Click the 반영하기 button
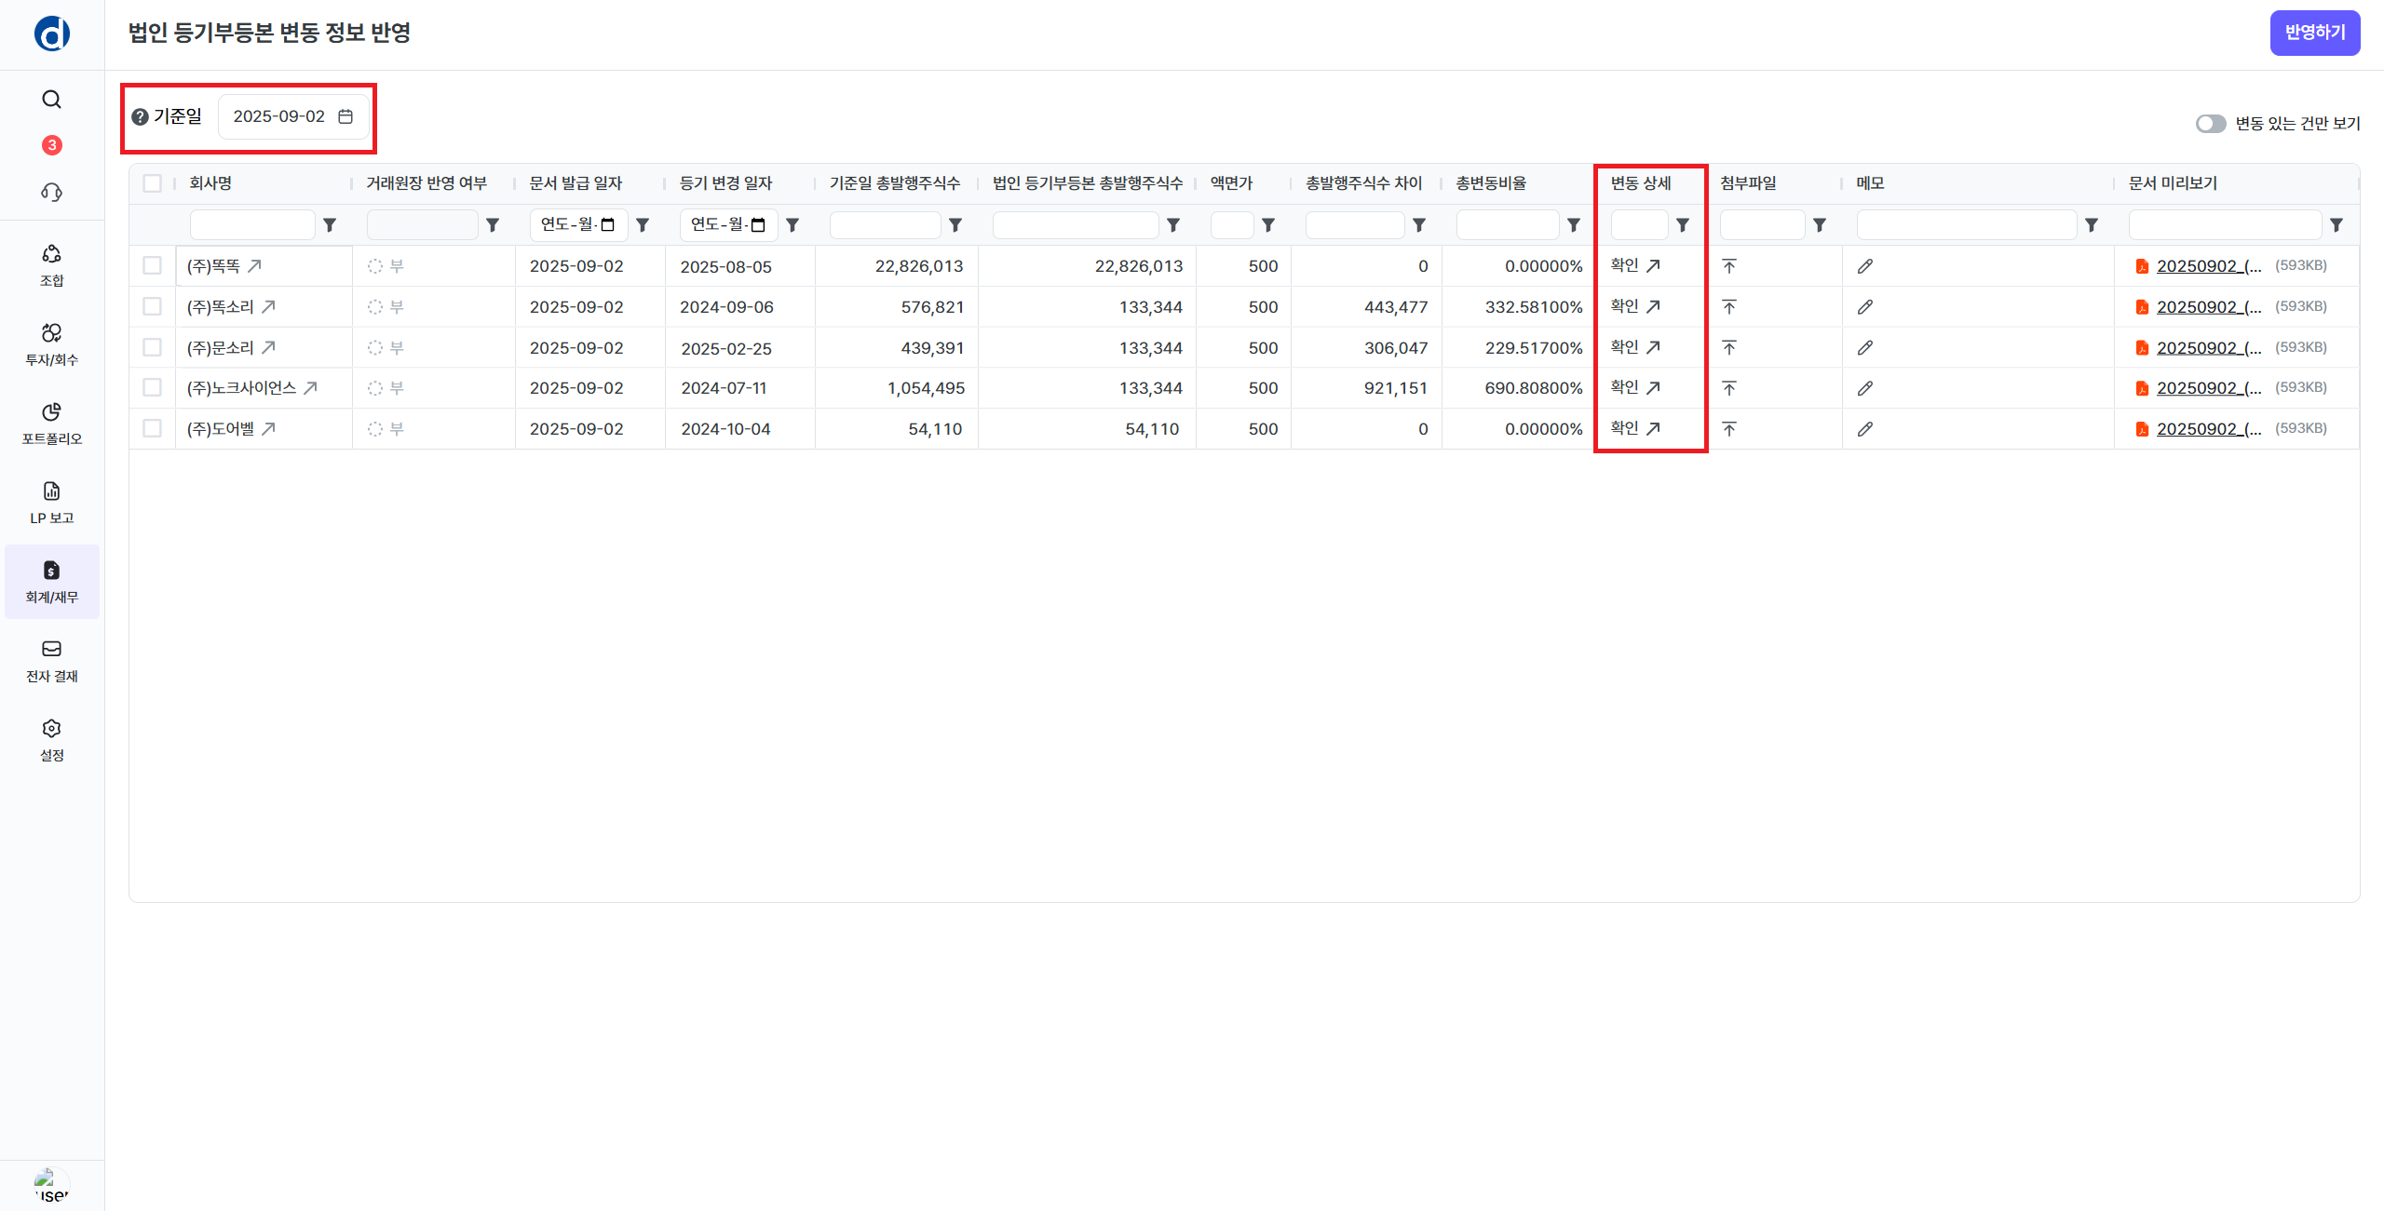This screenshot has height=1211, width=2384. click(2314, 33)
